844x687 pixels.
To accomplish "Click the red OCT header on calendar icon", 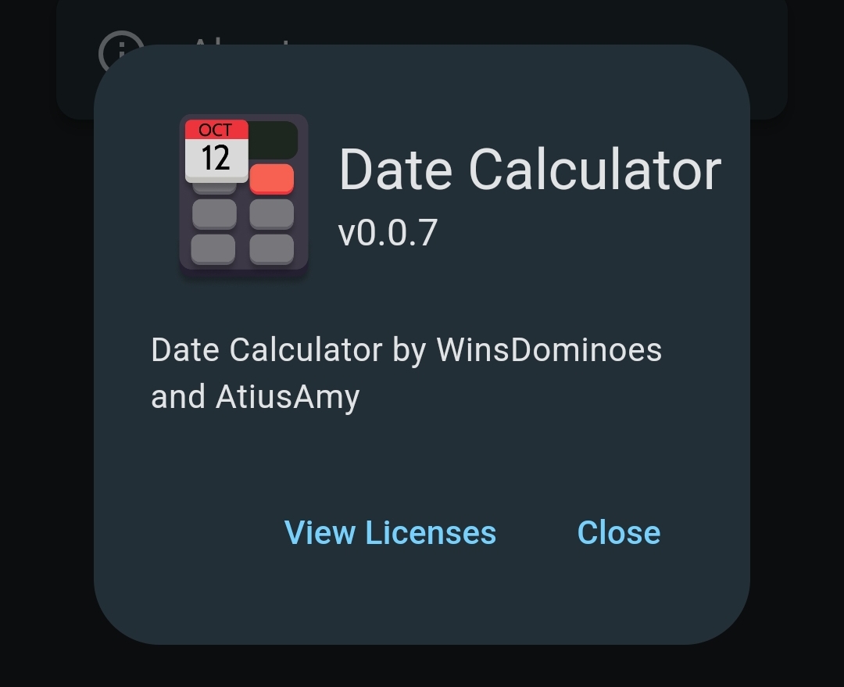I will [x=216, y=130].
